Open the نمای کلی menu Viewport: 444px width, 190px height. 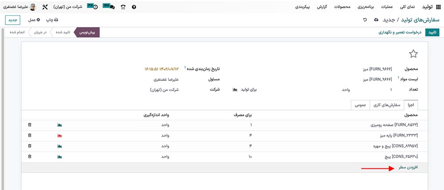(x=408, y=7)
